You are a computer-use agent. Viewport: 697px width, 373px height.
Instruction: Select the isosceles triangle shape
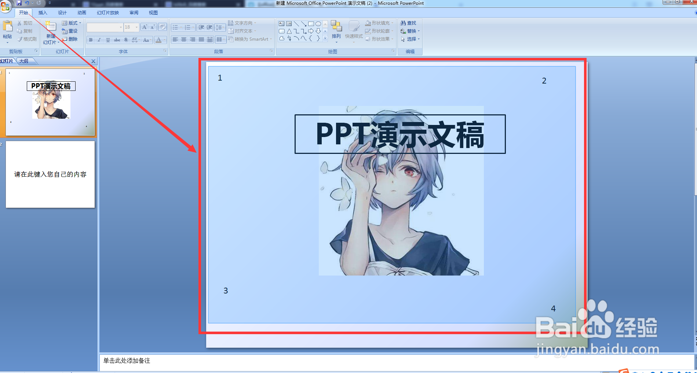pos(289,31)
